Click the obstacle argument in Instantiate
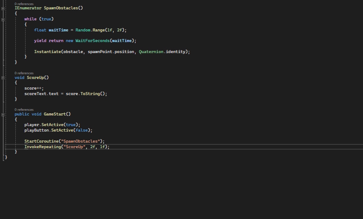The width and height of the screenshot is (363, 219). (x=73, y=52)
